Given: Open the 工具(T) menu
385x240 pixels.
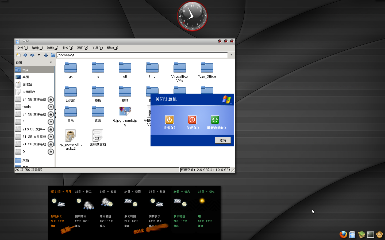Looking at the screenshot, I should coord(97,48).
